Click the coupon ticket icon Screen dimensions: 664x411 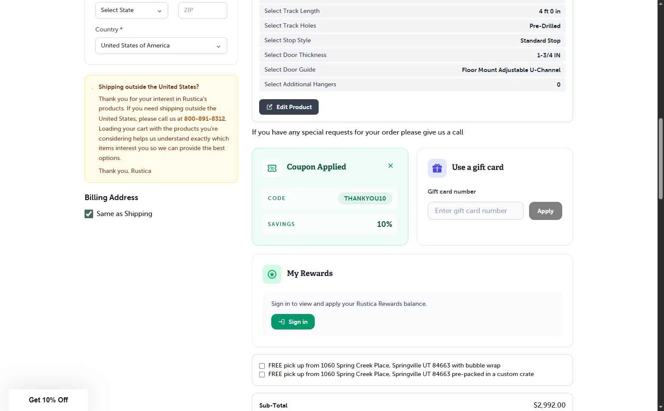[272, 168]
